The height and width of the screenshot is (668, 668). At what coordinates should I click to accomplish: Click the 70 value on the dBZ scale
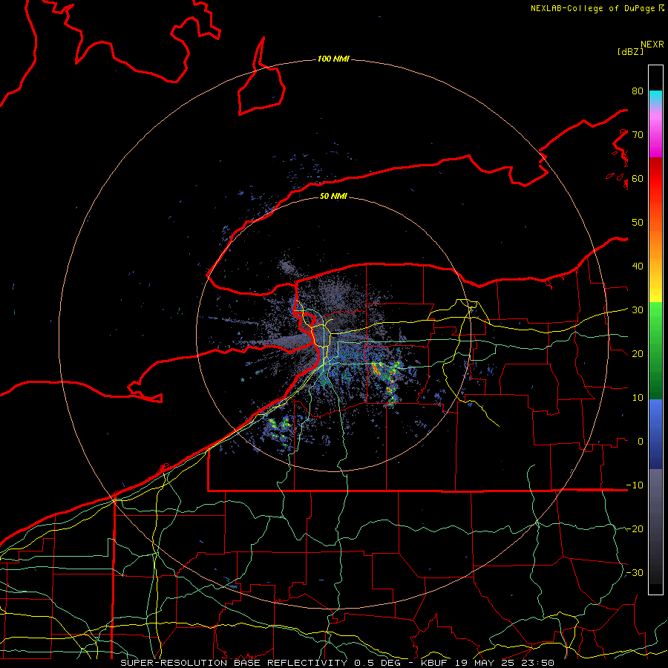pyautogui.click(x=638, y=134)
